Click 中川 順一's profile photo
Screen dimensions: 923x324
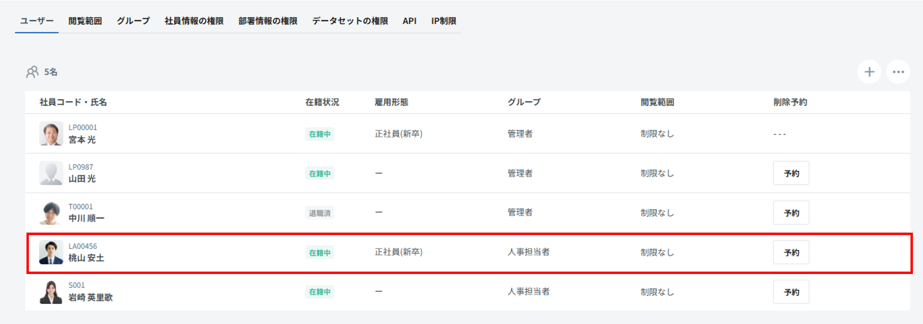(x=51, y=212)
